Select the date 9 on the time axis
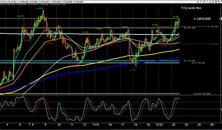This screenshot has width=222, height=130. click(x=45, y=125)
